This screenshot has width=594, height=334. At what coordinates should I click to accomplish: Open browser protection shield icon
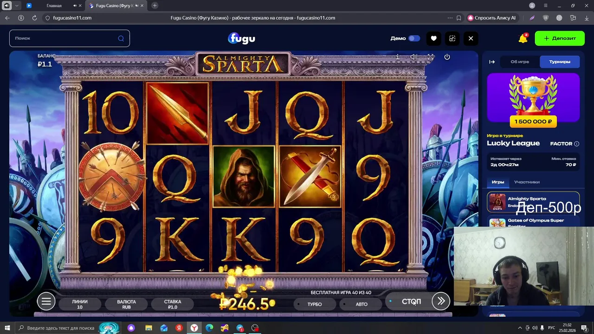[546, 18]
